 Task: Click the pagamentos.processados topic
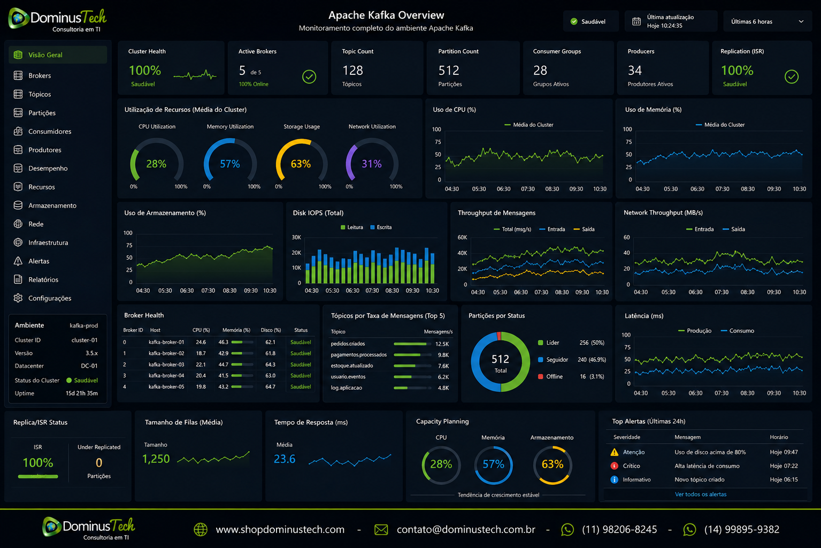coord(358,355)
